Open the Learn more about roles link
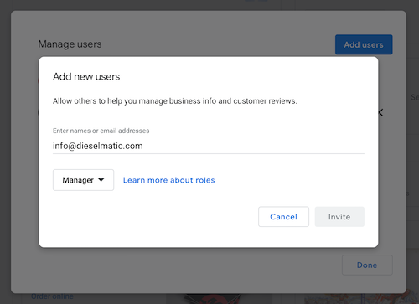Viewport: 419px width, 304px height. (x=169, y=180)
